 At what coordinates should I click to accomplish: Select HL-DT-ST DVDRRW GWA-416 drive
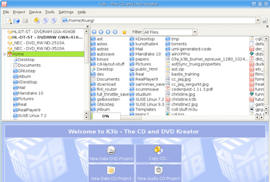45,37
